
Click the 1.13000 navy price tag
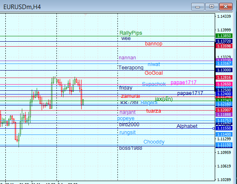point(224,70)
